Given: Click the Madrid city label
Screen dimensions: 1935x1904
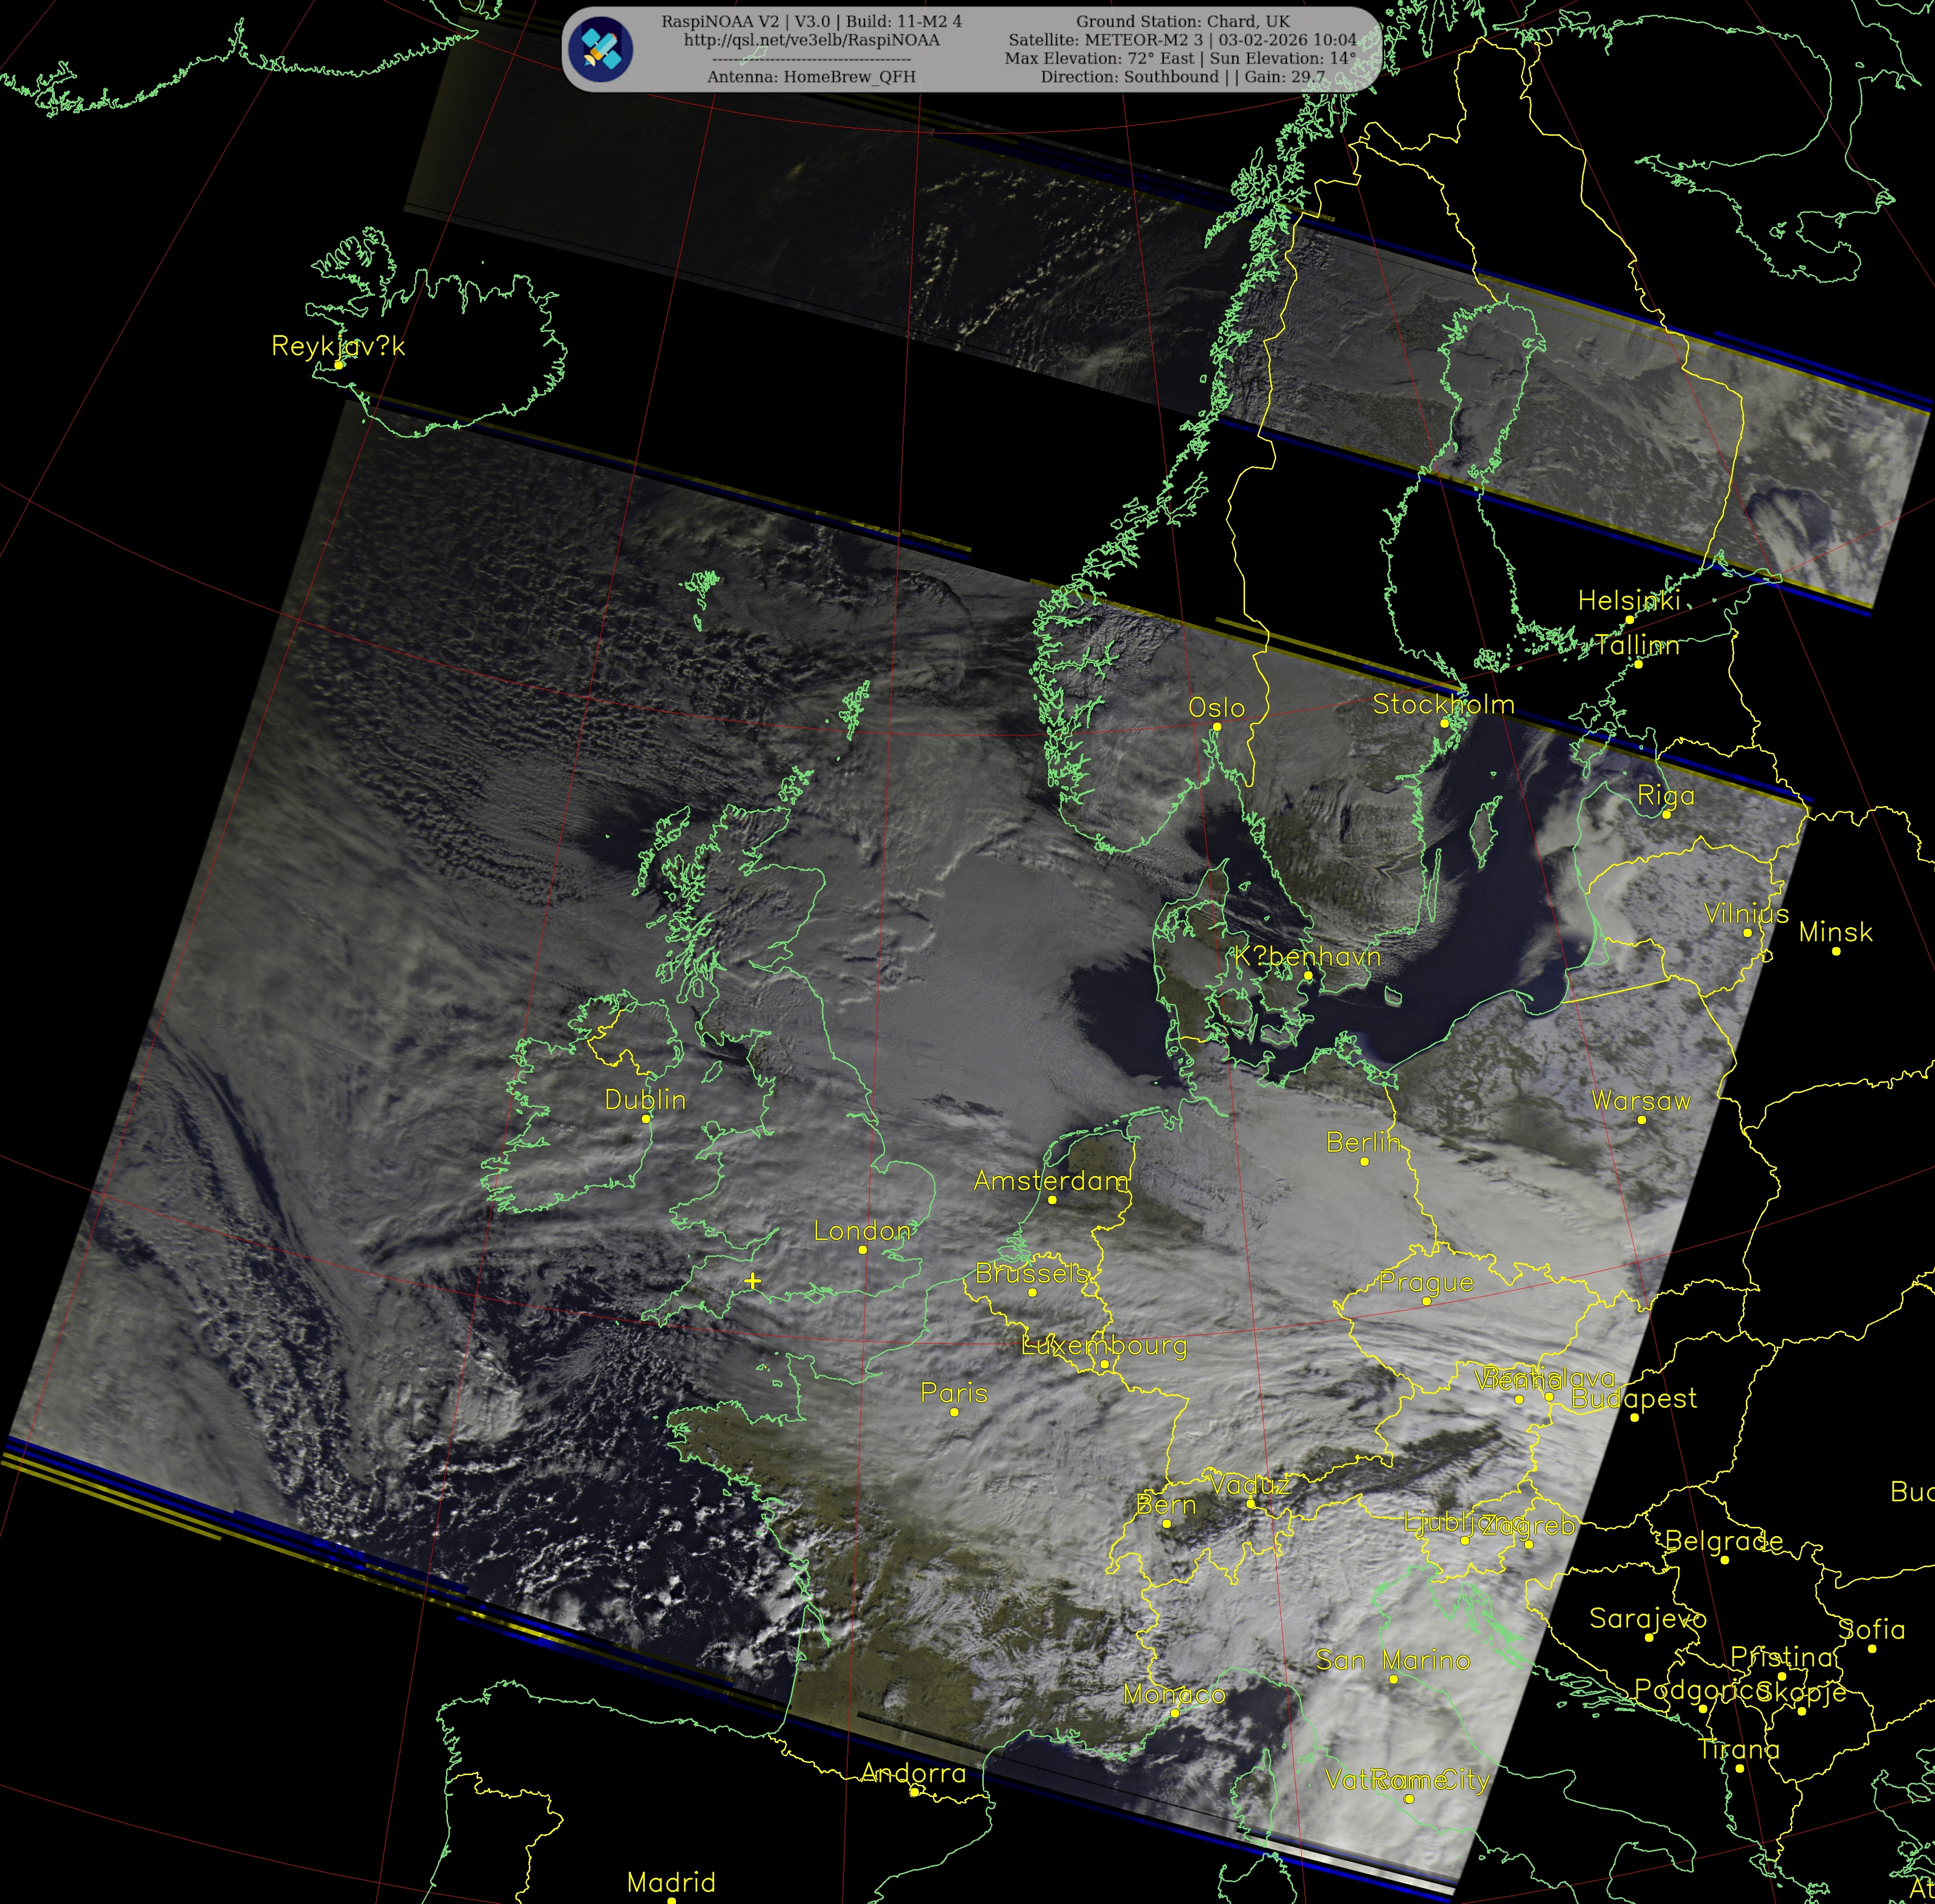Looking at the screenshot, I should click(x=671, y=1883).
